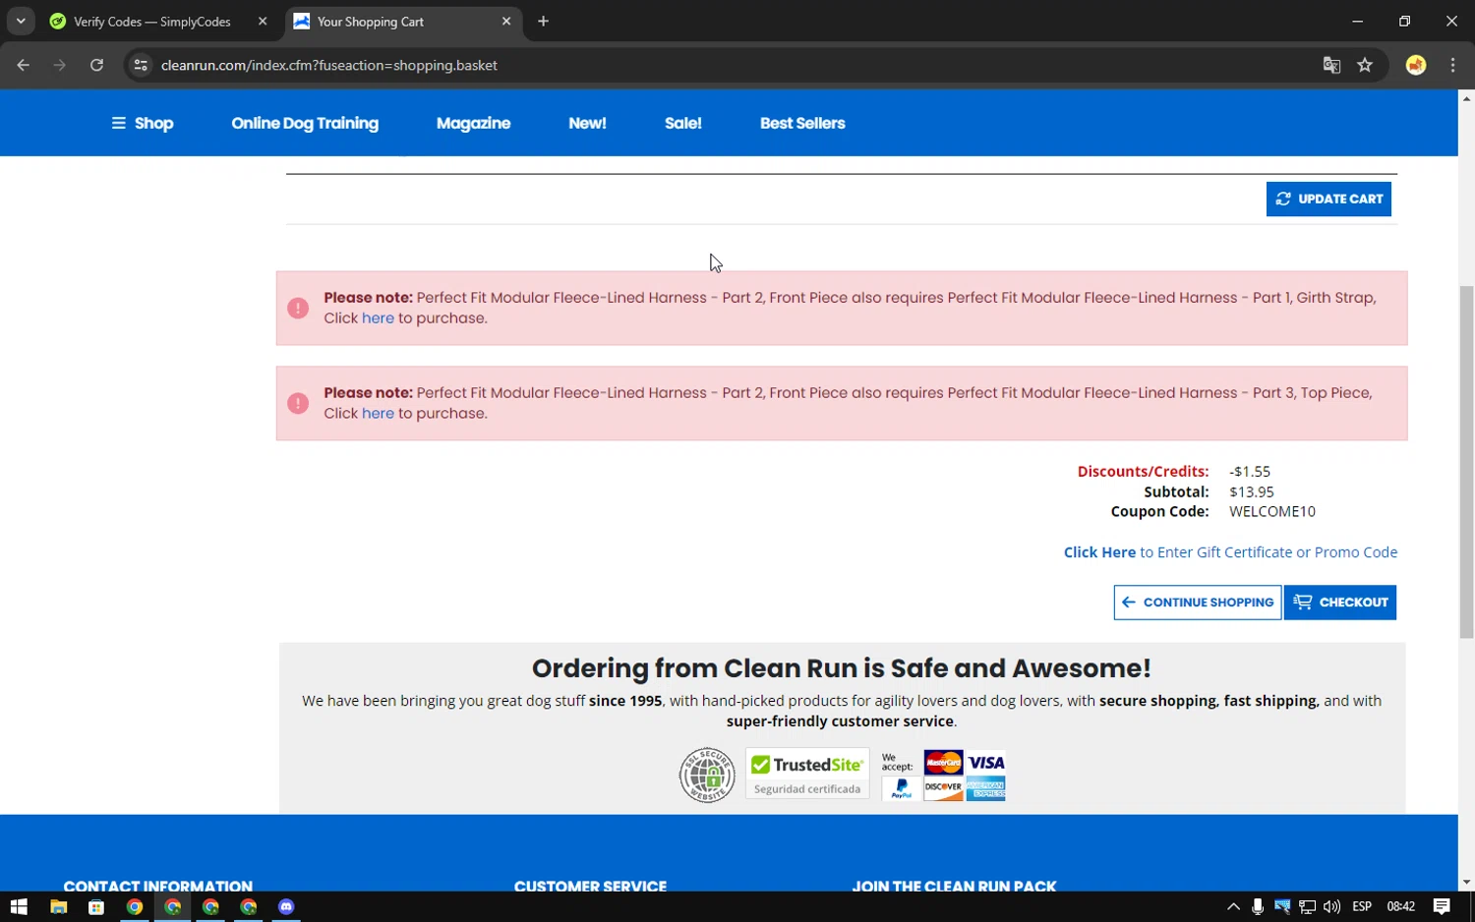
Task: Reload the current page
Action: 96,65
